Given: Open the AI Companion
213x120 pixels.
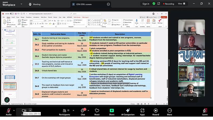Looking at the screenshot, I should [x=128, y=111].
